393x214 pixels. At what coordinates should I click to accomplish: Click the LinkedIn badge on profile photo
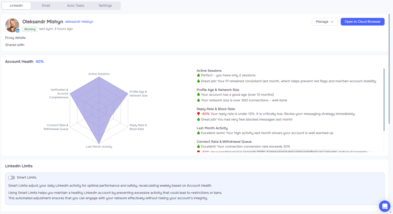point(18,30)
